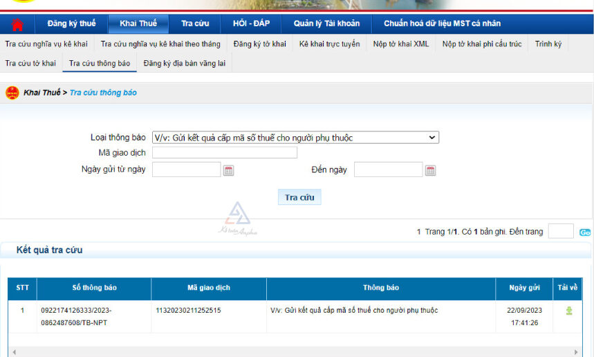Download the notification via green arrow icon
This screenshot has height=357, width=594.
569,311
